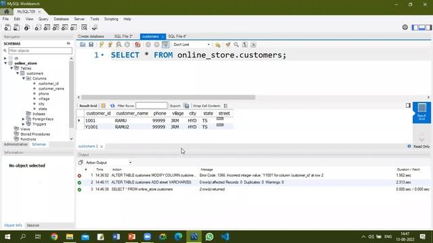The height and width of the screenshot is (243, 433).
Task: Toggle the right sidebar layout icon
Action: (x=428, y=27)
